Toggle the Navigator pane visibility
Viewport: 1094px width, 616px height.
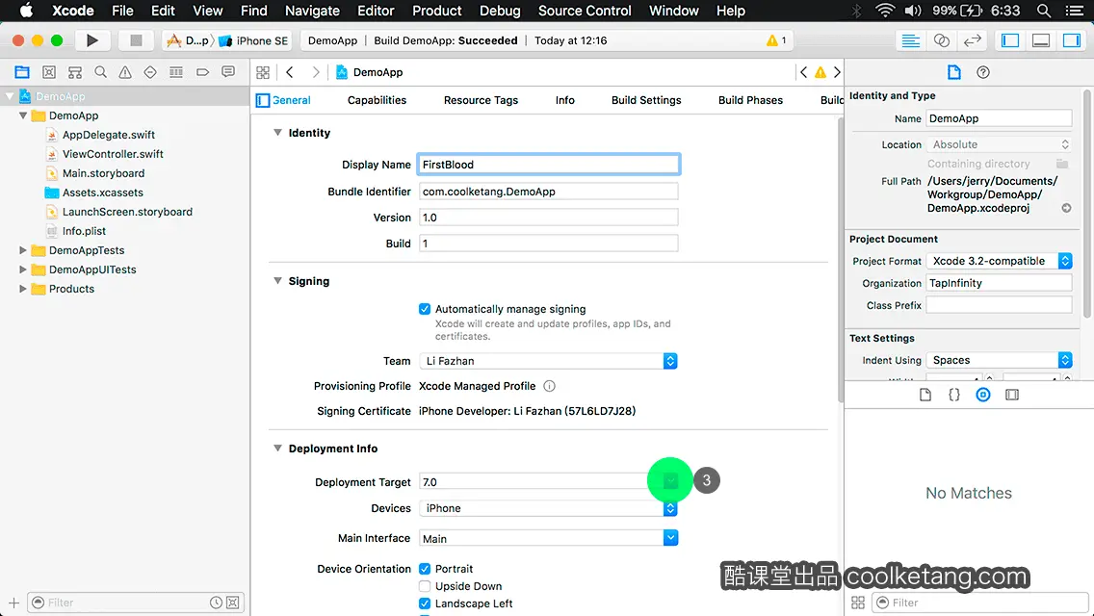(x=1009, y=40)
